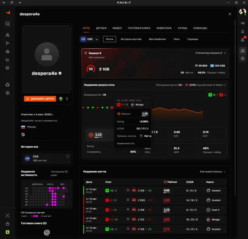This screenshot has width=248, height=239.
Task: Open the list feed icon in sidebar
Action: pyautogui.click(x=7, y=68)
